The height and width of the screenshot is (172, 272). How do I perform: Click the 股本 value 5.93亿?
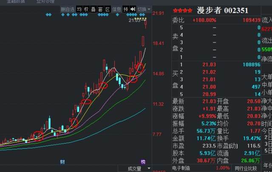click(x=208, y=153)
